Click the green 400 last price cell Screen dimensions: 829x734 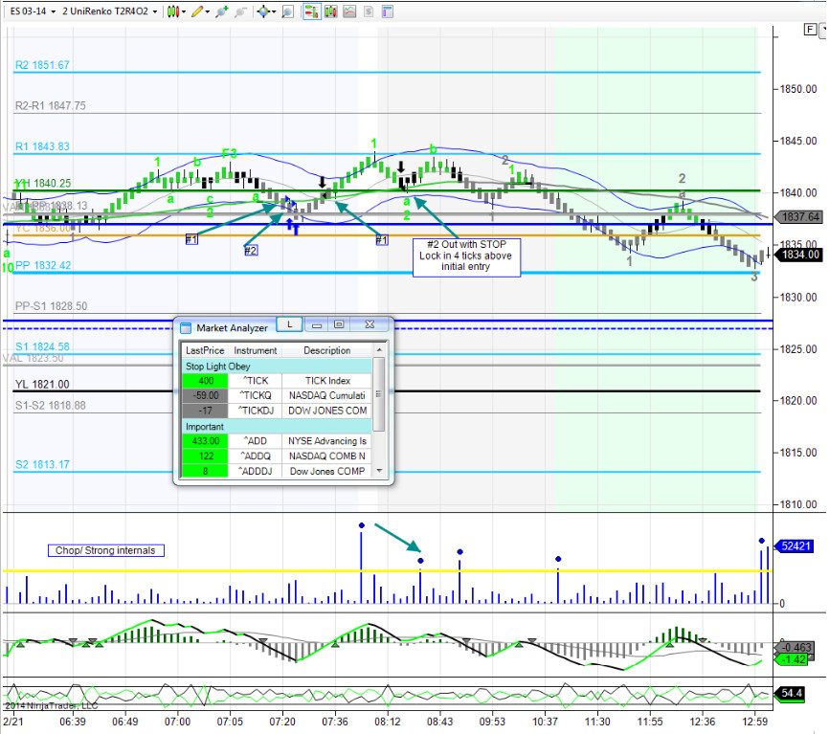click(x=205, y=381)
